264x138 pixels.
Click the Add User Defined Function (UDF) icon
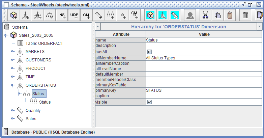coord(74,15)
